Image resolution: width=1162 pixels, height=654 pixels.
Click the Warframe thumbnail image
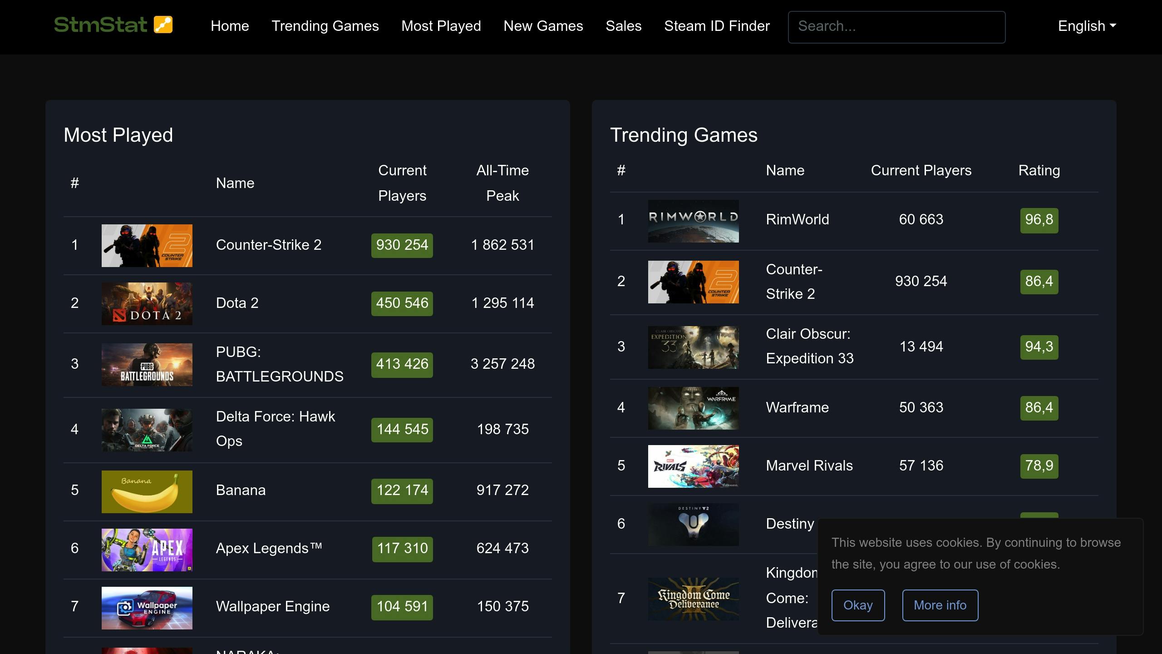click(x=693, y=408)
